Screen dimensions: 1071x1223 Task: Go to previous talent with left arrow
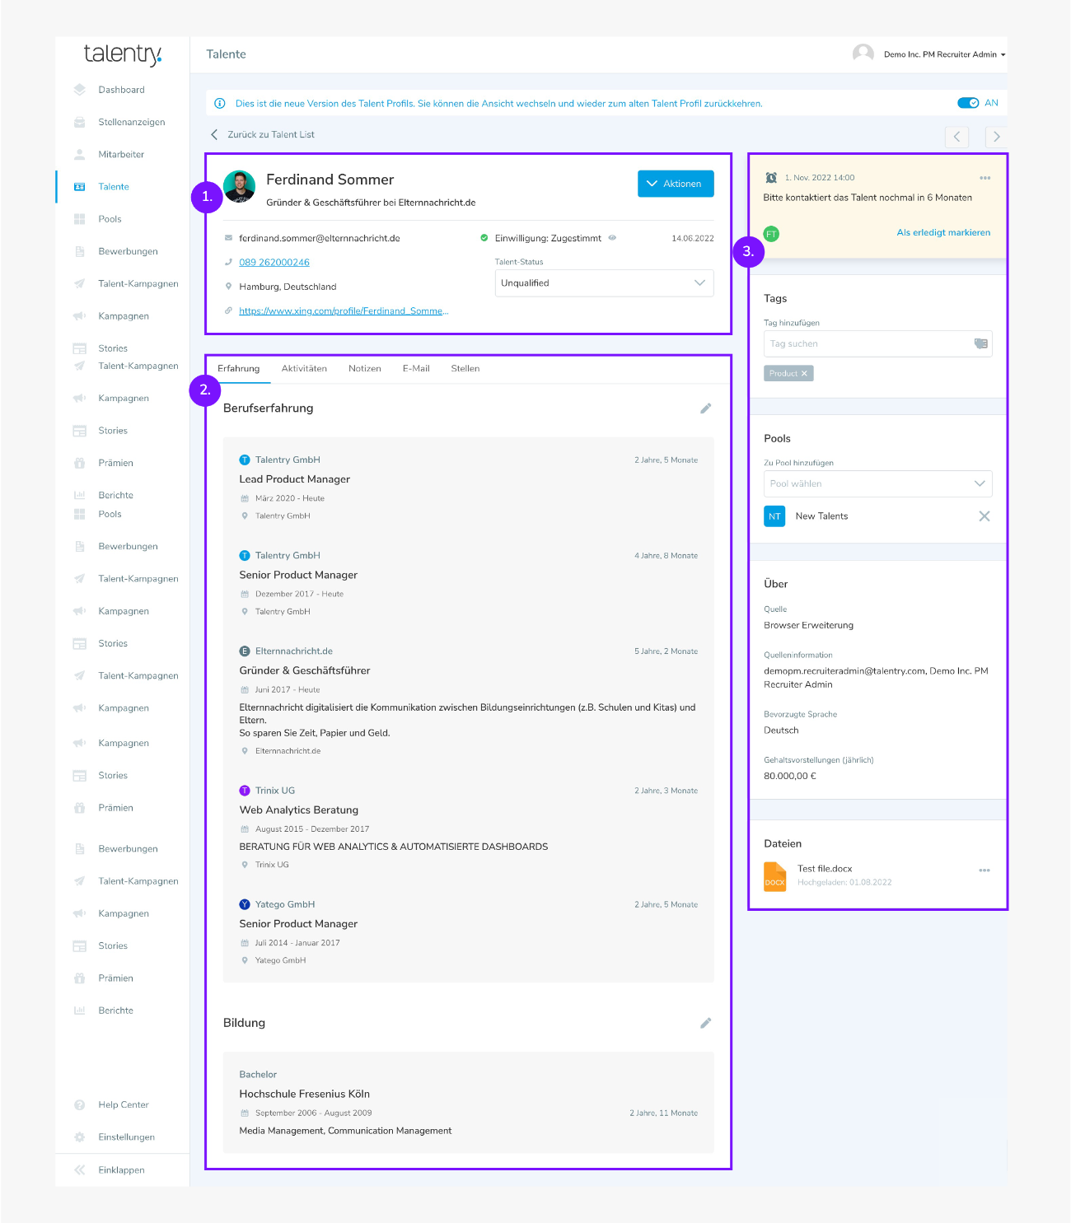pos(956,137)
